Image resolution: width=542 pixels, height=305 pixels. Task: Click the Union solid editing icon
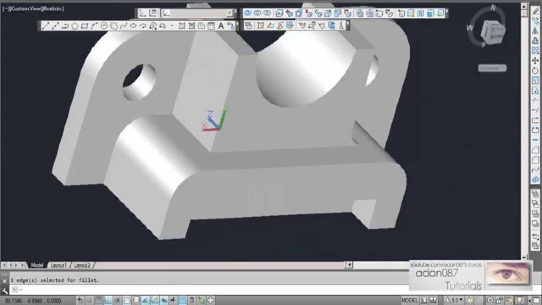tap(248, 14)
